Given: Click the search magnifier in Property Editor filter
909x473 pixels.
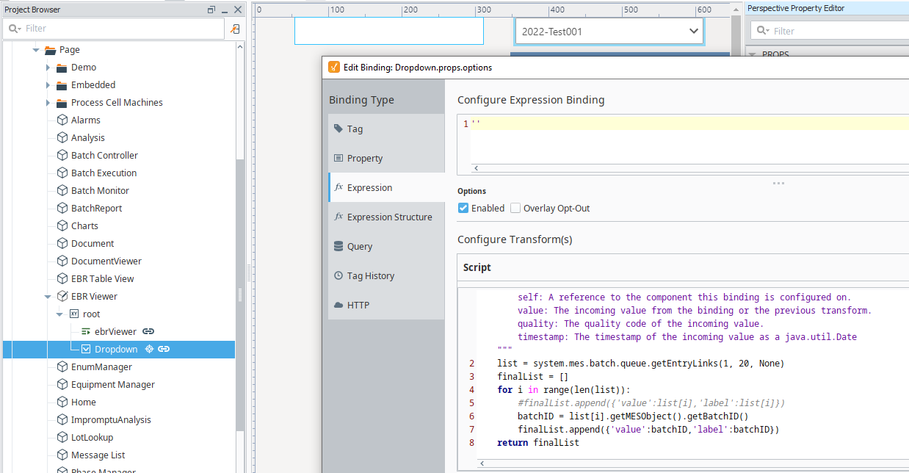Looking at the screenshot, I should pyautogui.click(x=763, y=31).
